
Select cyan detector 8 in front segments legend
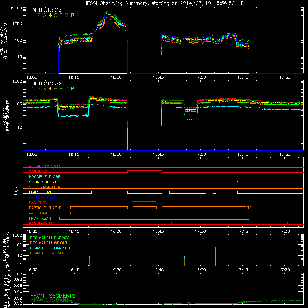tap(72, 15)
